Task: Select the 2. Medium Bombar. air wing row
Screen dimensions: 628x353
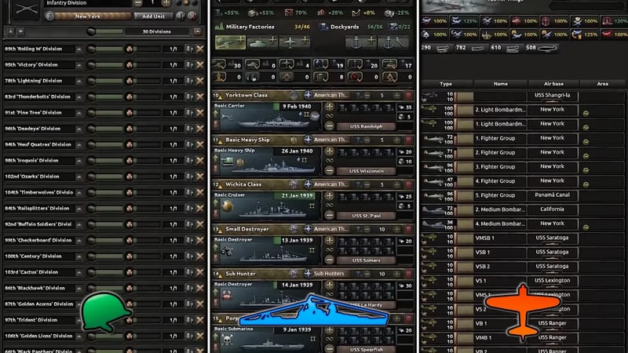Action: point(523,209)
